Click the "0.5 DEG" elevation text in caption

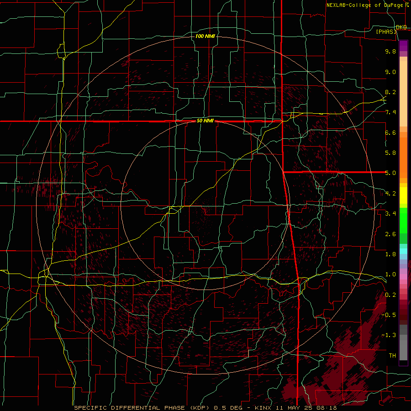(229, 408)
